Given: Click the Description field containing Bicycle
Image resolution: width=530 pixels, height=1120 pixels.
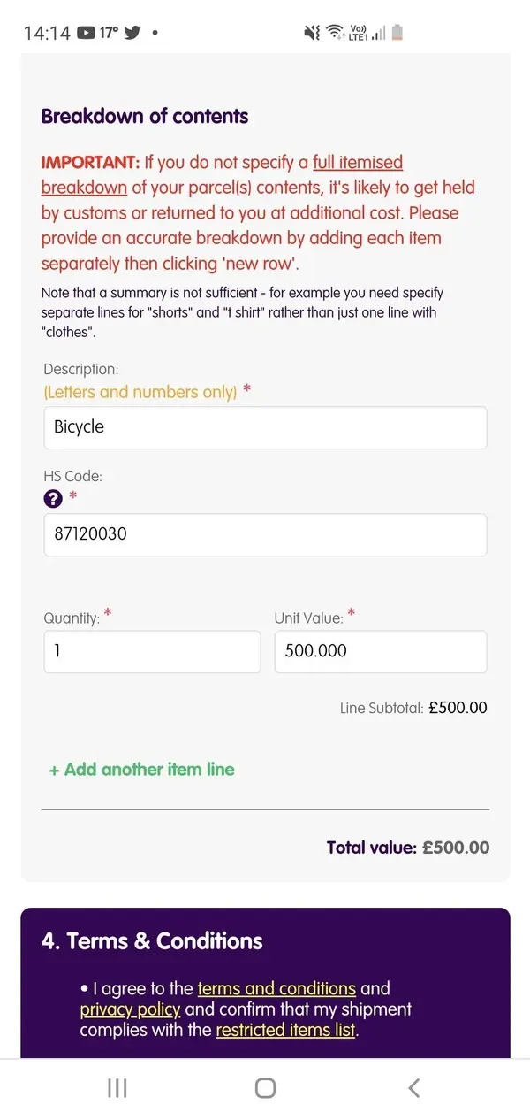Looking at the screenshot, I should (265, 427).
